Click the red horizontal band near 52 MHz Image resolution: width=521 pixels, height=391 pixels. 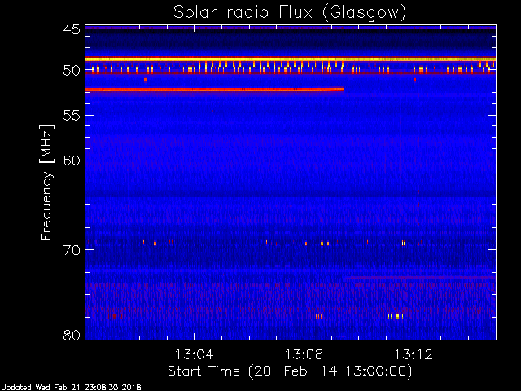[215, 90]
